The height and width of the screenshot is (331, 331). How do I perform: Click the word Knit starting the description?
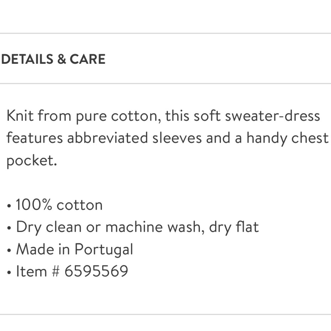20,116
